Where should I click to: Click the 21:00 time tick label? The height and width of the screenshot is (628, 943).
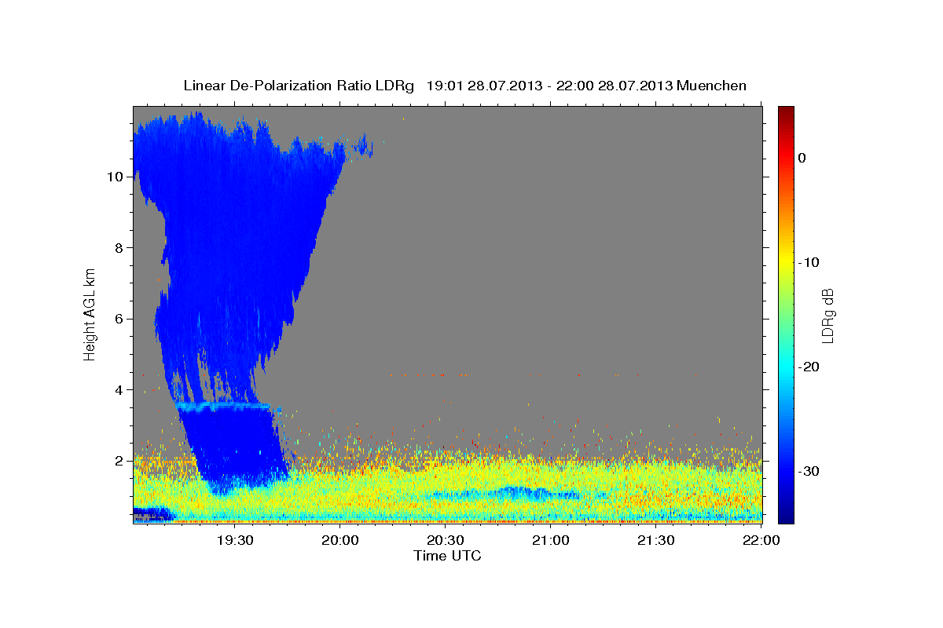click(x=551, y=541)
